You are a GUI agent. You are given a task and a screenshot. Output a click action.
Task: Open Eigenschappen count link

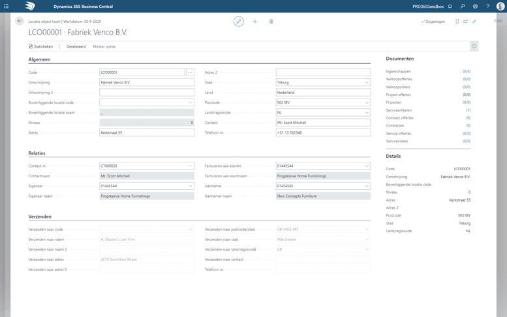(467, 71)
